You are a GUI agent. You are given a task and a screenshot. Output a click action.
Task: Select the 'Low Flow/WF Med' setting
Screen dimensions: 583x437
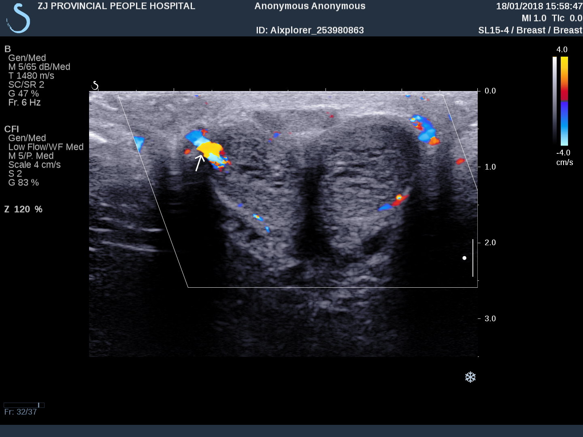coord(46,147)
